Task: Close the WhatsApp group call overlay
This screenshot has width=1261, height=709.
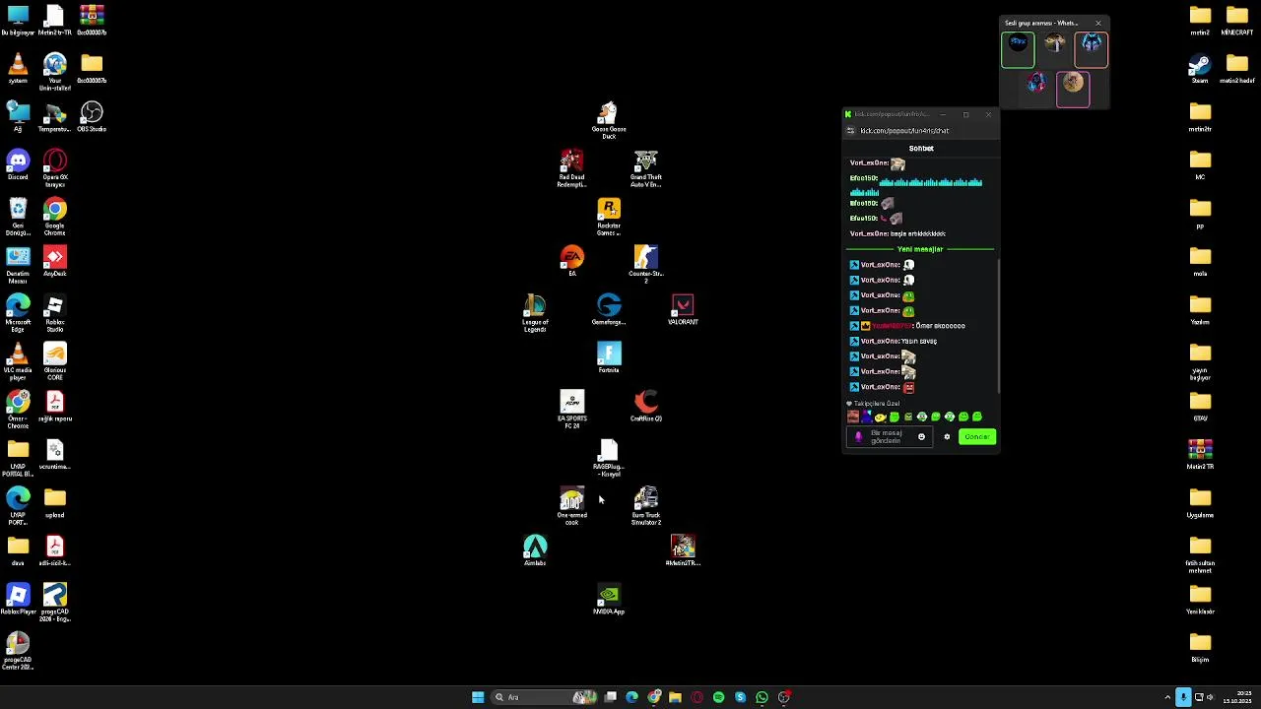Action: (x=1098, y=23)
